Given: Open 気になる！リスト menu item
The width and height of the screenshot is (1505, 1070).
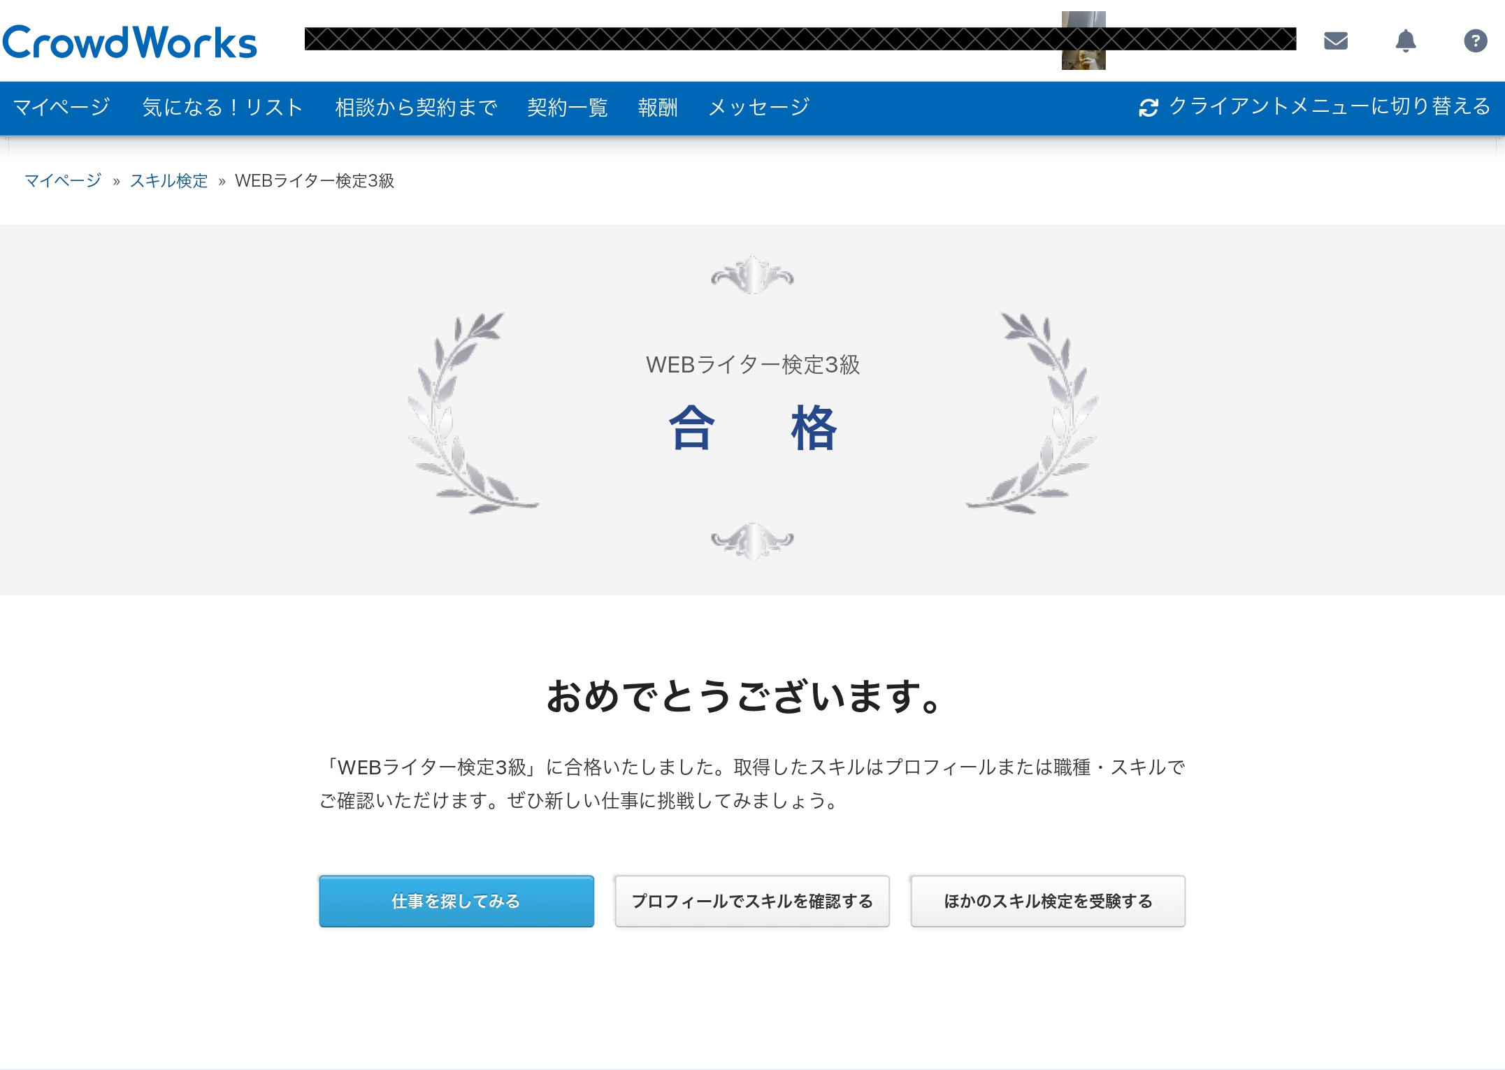Looking at the screenshot, I should [x=222, y=107].
